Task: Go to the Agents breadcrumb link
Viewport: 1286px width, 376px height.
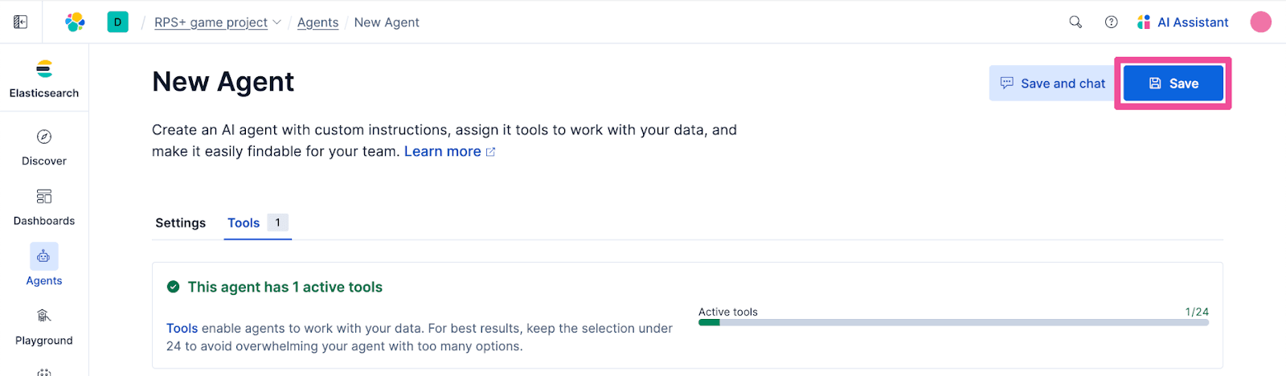Action: click(x=317, y=22)
